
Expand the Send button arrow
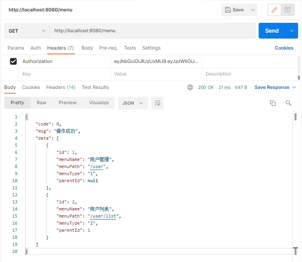[291, 31]
